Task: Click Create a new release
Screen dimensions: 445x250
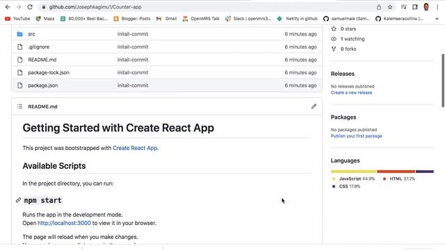Action: [x=351, y=92]
